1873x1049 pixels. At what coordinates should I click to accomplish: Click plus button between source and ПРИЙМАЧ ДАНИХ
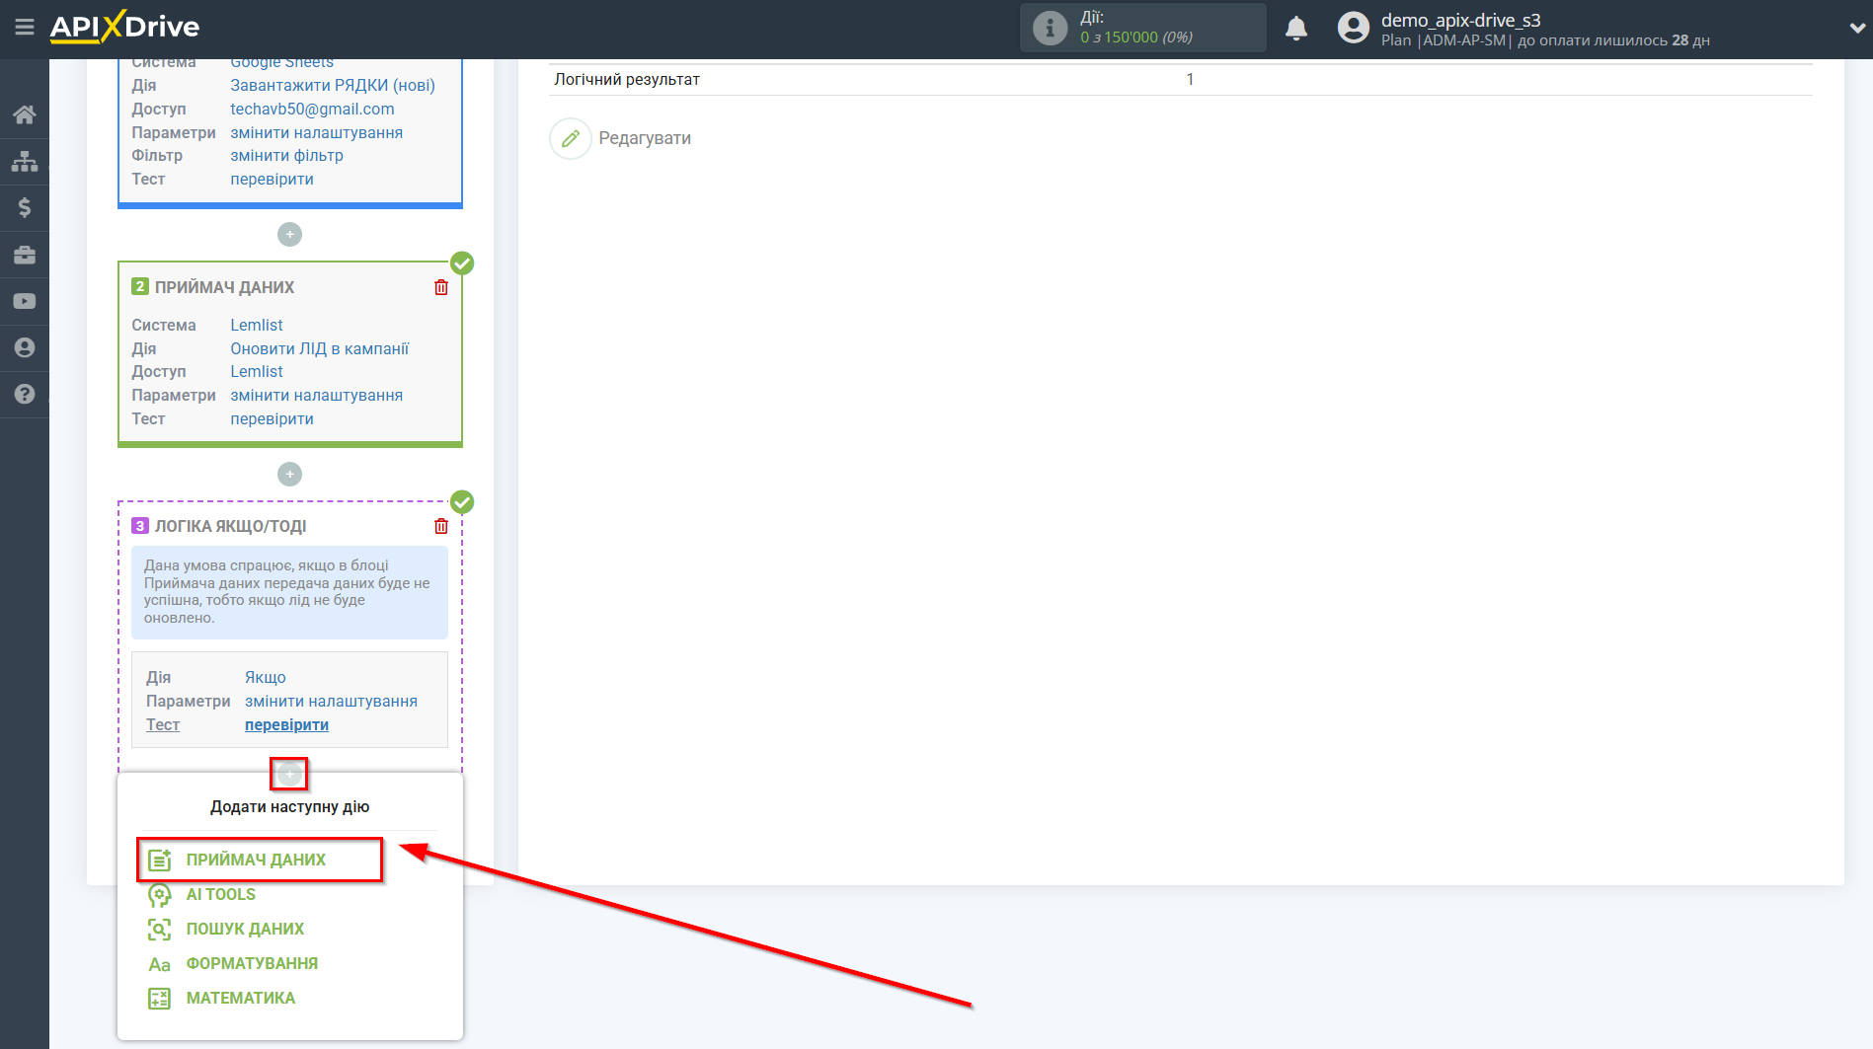[289, 234]
